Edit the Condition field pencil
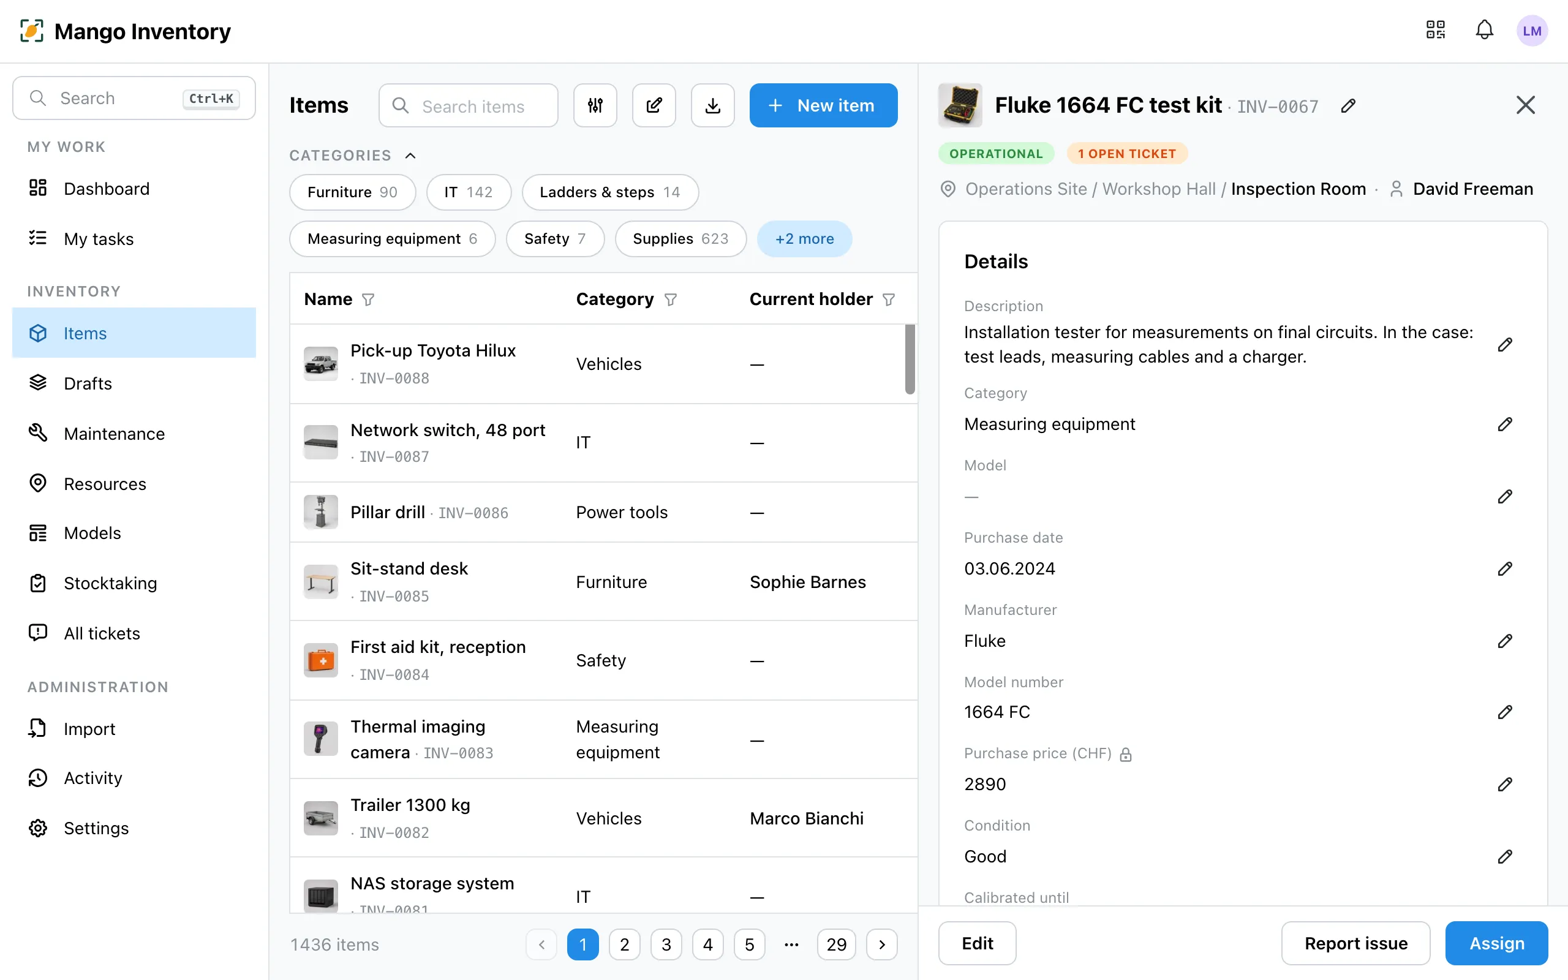Screen dimensions: 1568x980 (1504, 856)
